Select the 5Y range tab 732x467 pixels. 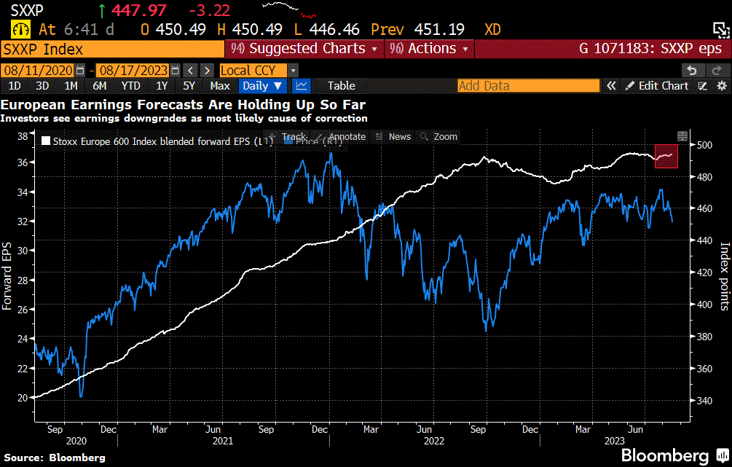189,86
